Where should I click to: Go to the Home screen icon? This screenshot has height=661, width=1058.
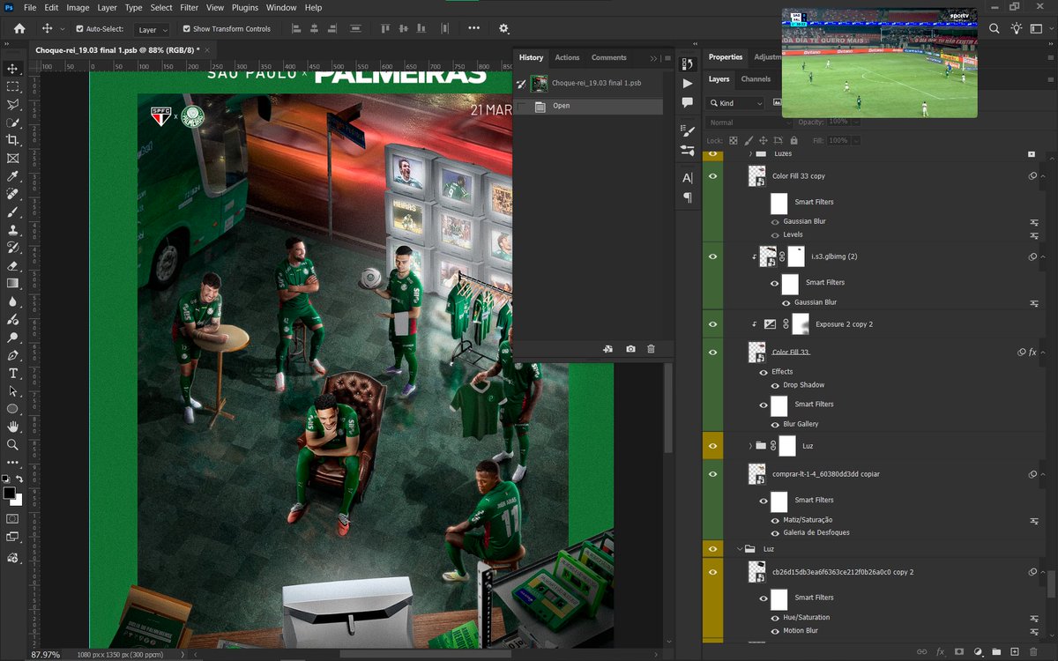tap(19, 28)
